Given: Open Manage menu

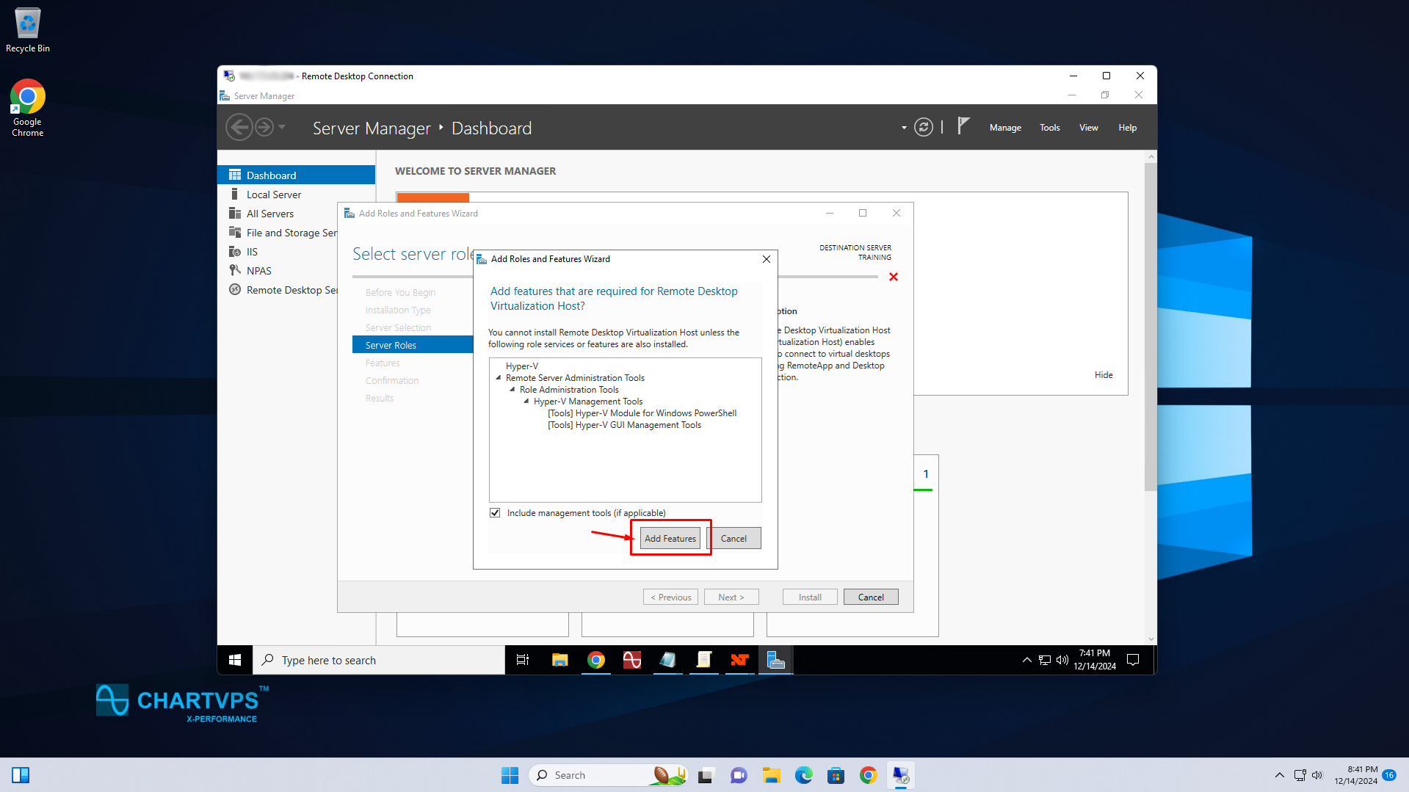Looking at the screenshot, I should coord(1005,128).
